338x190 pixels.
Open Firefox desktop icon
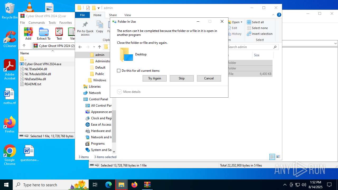coord(10,125)
